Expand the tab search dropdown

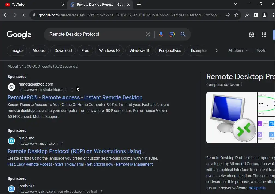point(235,4)
